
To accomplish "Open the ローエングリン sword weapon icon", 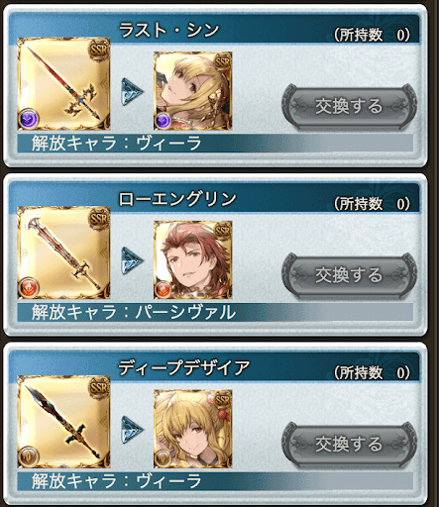I will 63,253.
